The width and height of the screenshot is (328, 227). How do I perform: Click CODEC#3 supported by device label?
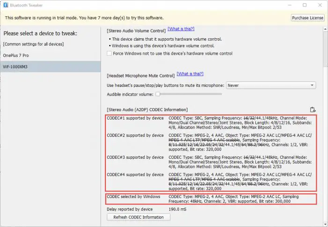tap(135, 157)
